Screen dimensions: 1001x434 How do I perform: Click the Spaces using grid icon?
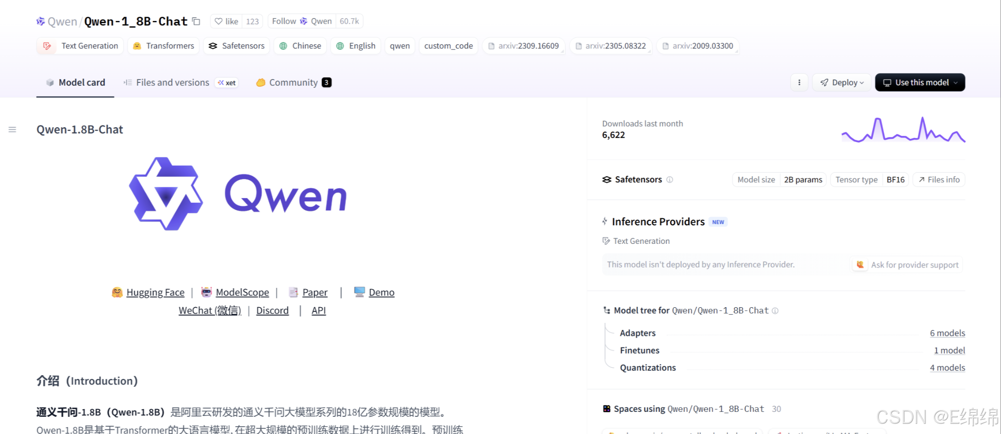(x=606, y=409)
